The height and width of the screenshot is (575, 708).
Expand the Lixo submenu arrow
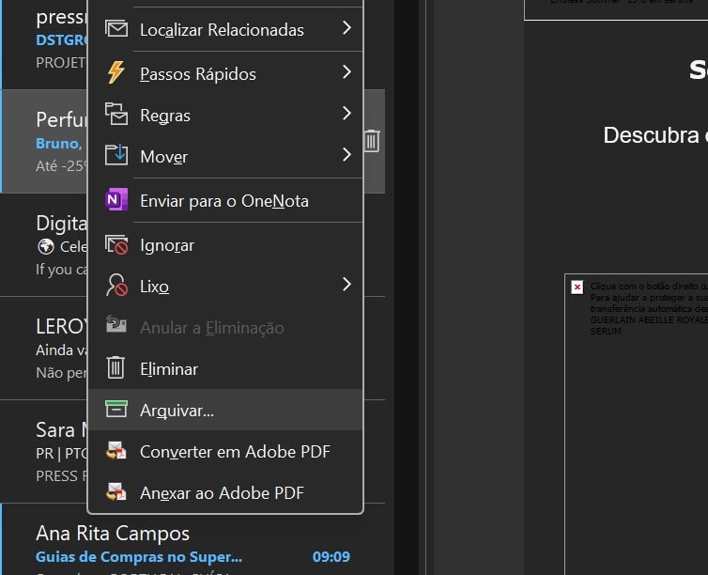(346, 285)
